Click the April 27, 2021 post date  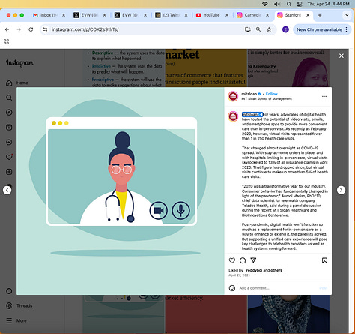coord(239,275)
